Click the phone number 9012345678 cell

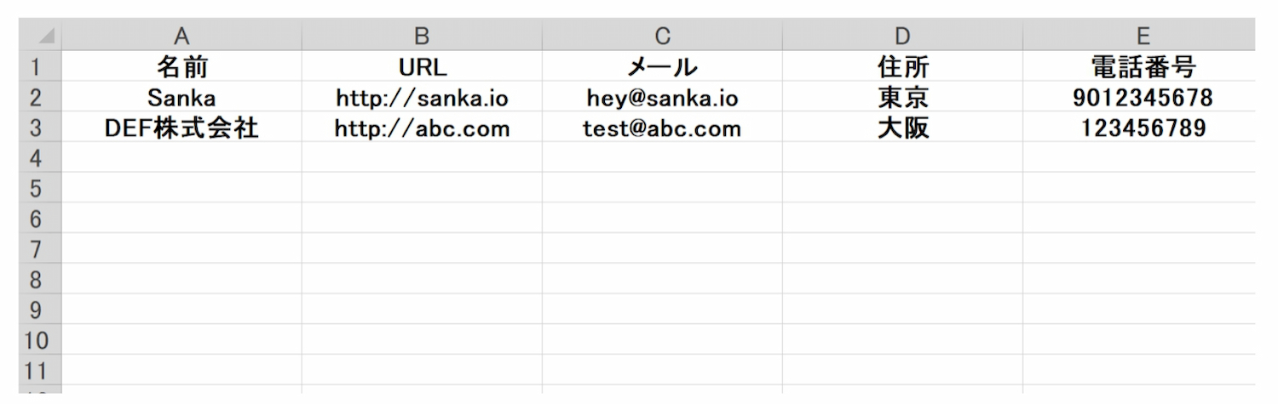(1143, 98)
